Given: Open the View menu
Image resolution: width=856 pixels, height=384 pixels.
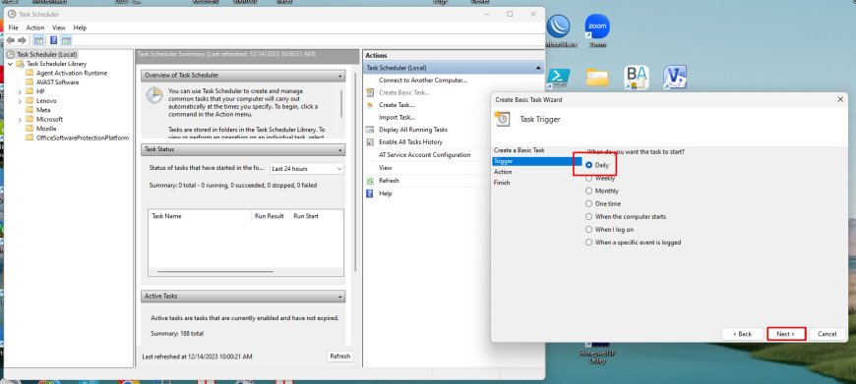Looking at the screenshot, I should point(59,27).
